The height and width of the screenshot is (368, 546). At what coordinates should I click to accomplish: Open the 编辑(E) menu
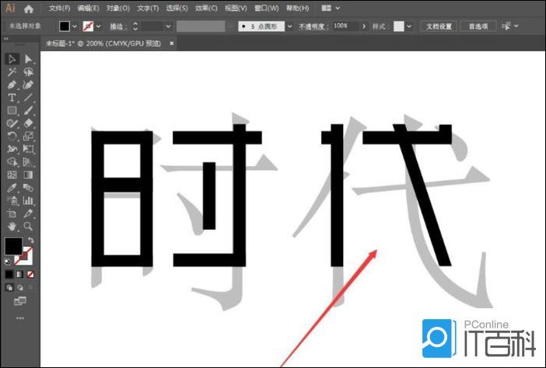pos(89,9)
